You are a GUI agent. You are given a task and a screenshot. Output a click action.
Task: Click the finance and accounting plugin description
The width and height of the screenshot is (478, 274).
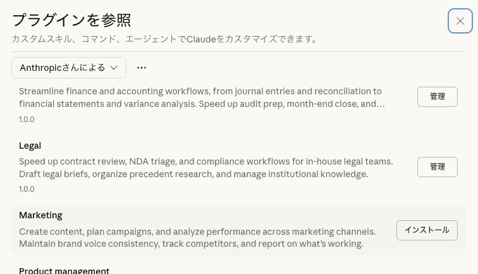click(x=201, y=97)
